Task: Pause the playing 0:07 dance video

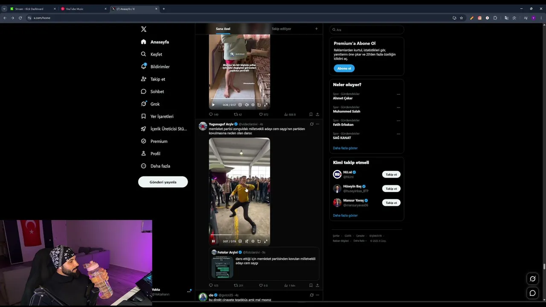Action: click(x=213, y=241)
